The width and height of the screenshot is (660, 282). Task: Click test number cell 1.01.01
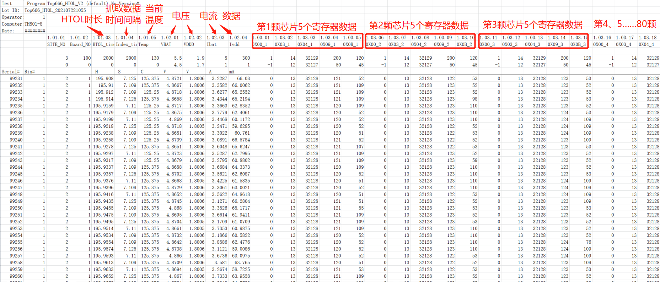[56, 37]
